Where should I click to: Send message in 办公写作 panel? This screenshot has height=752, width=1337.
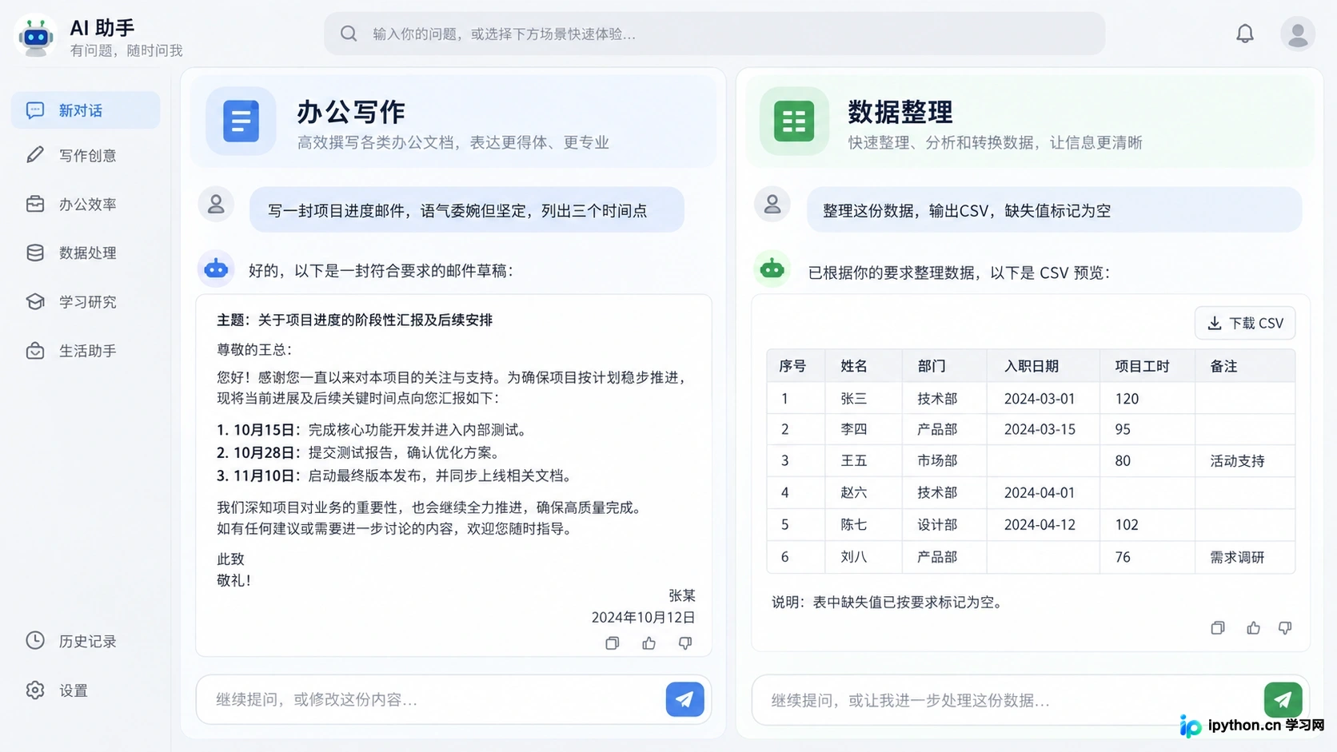click(x=684, y=699)
